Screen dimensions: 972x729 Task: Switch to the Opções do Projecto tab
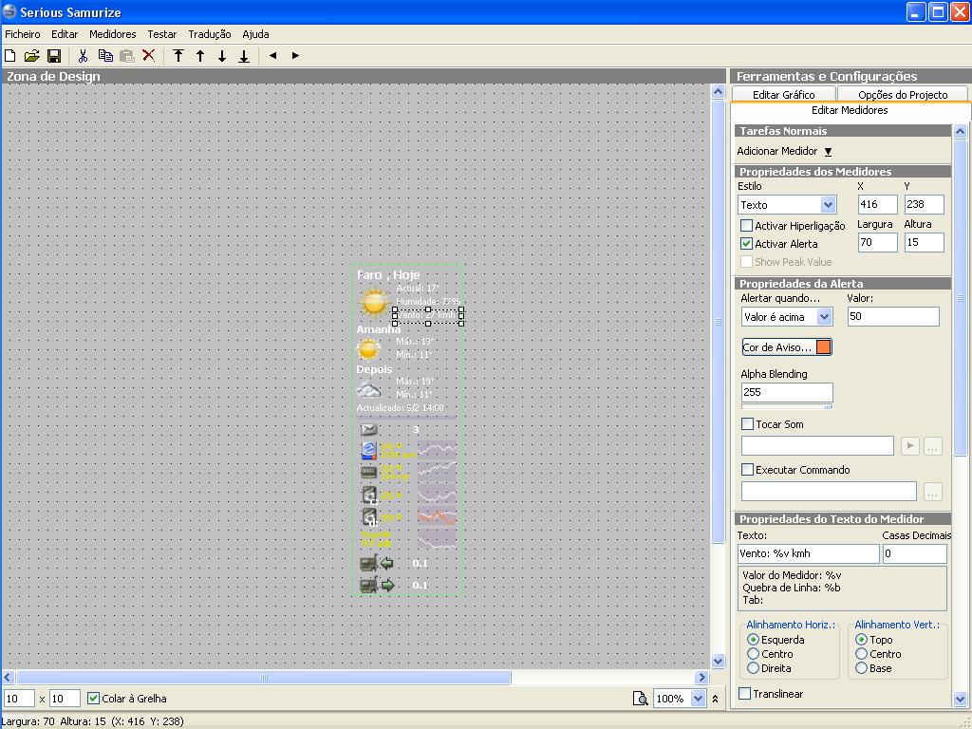point(902,95)
